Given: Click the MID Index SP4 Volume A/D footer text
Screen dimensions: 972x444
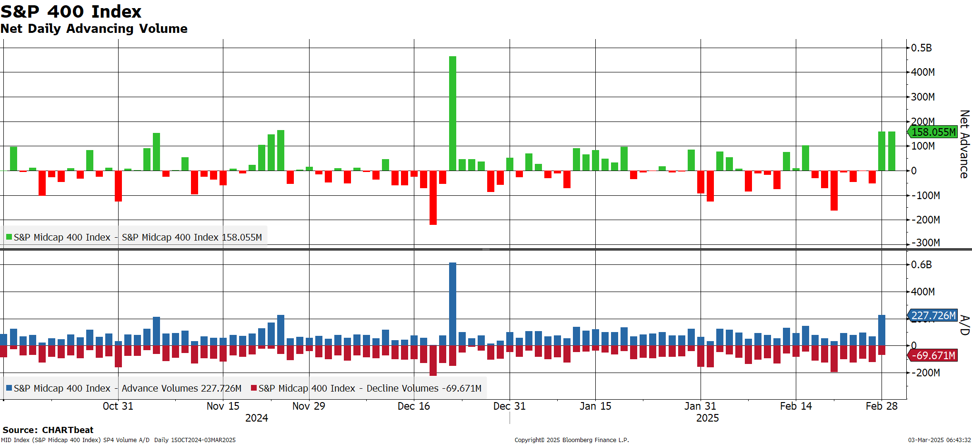Looking at the screenshot, I should click(118, 440).
